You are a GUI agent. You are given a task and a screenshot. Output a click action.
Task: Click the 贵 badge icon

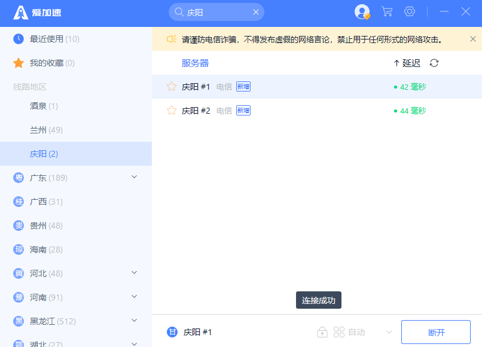coord(19,226)
